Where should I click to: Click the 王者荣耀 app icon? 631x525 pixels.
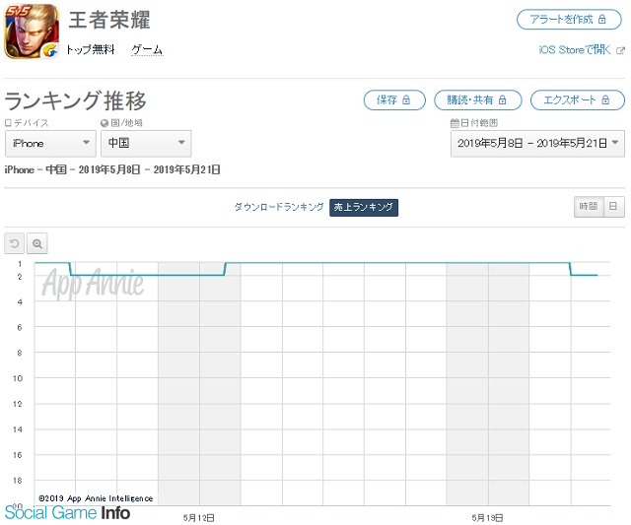[x=32, y=32]
